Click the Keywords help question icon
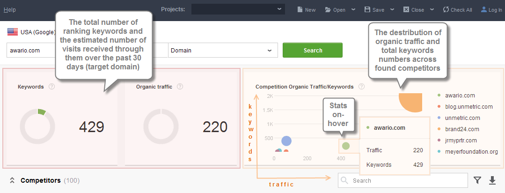505x193 pixels. (51, 87)
